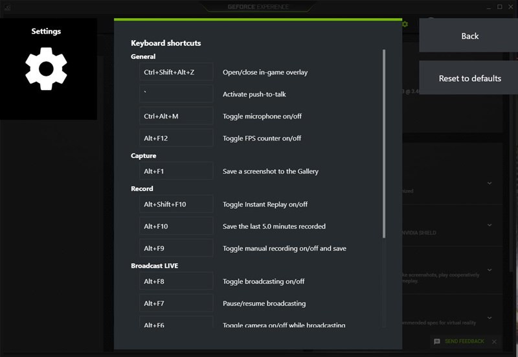Select the push-to-talk backtick shortcut field
Viewport: 518px width, 357px height.
point(176,94)
